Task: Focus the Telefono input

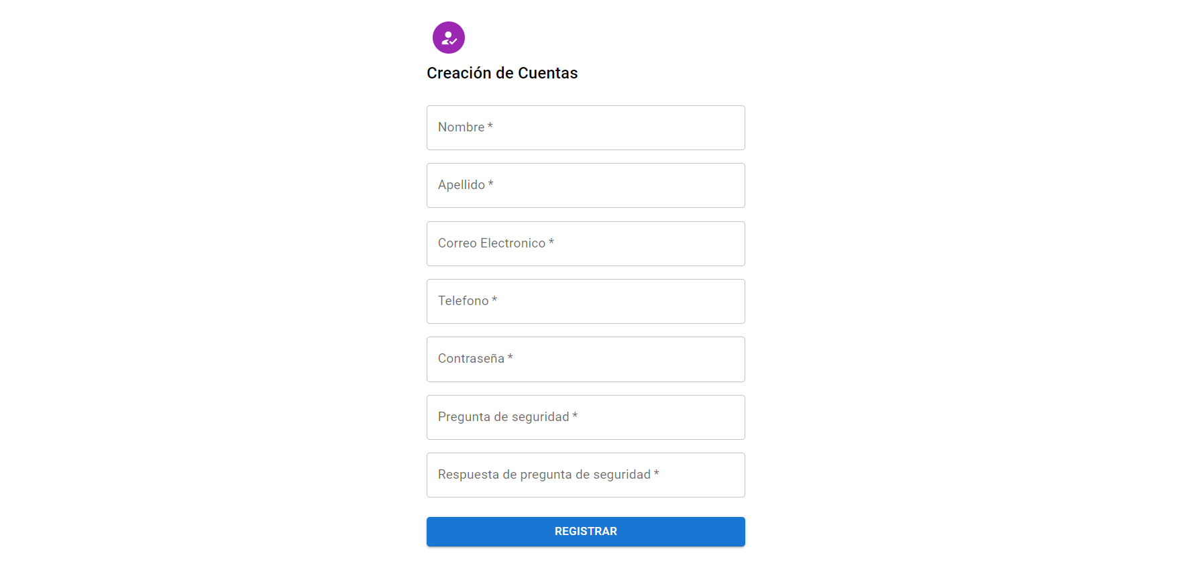Action: pos(585,301)
